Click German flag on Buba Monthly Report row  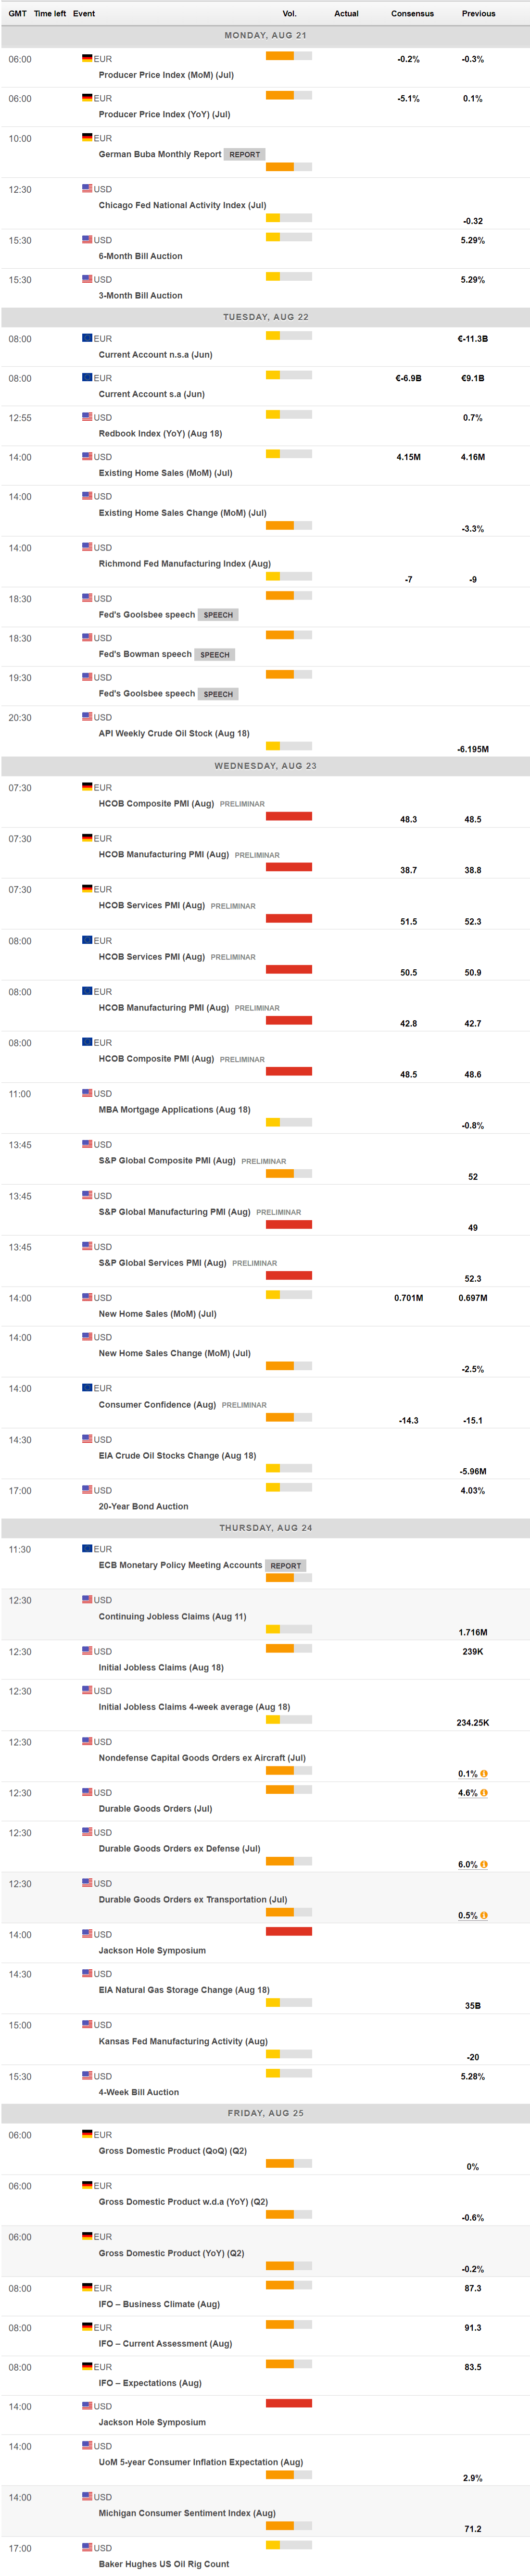coord(87,138)
